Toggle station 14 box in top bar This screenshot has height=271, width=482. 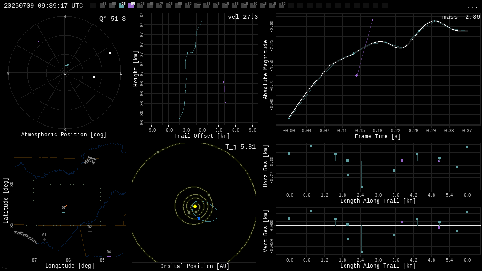[225, 6]
